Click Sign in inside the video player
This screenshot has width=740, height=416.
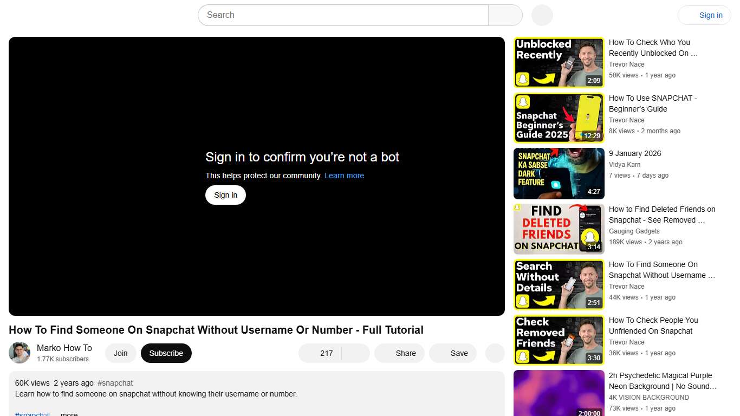(225, 194)
